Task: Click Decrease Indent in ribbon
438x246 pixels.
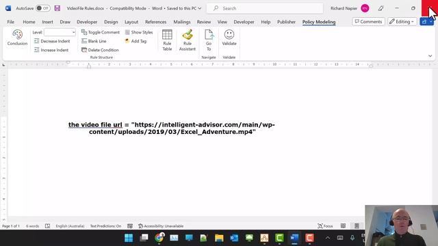Action: pyautogui.click(x=52, y=41)
